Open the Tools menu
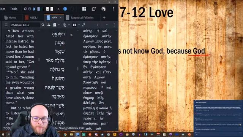 (x=14, y=9)
